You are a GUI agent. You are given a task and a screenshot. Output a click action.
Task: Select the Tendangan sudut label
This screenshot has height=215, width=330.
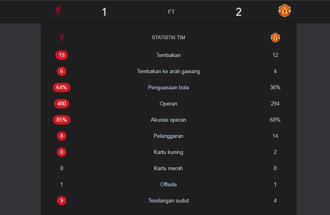[168, 200]
